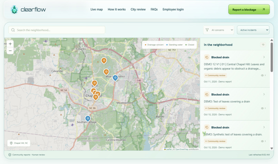The height and width of the screenshot is (164, 278).
Task: Expand the Central Chapel Hill report chevron
Action: tap(264, 57)
